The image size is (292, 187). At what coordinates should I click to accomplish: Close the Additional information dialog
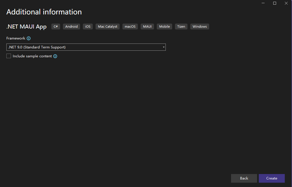click(286, 3)
